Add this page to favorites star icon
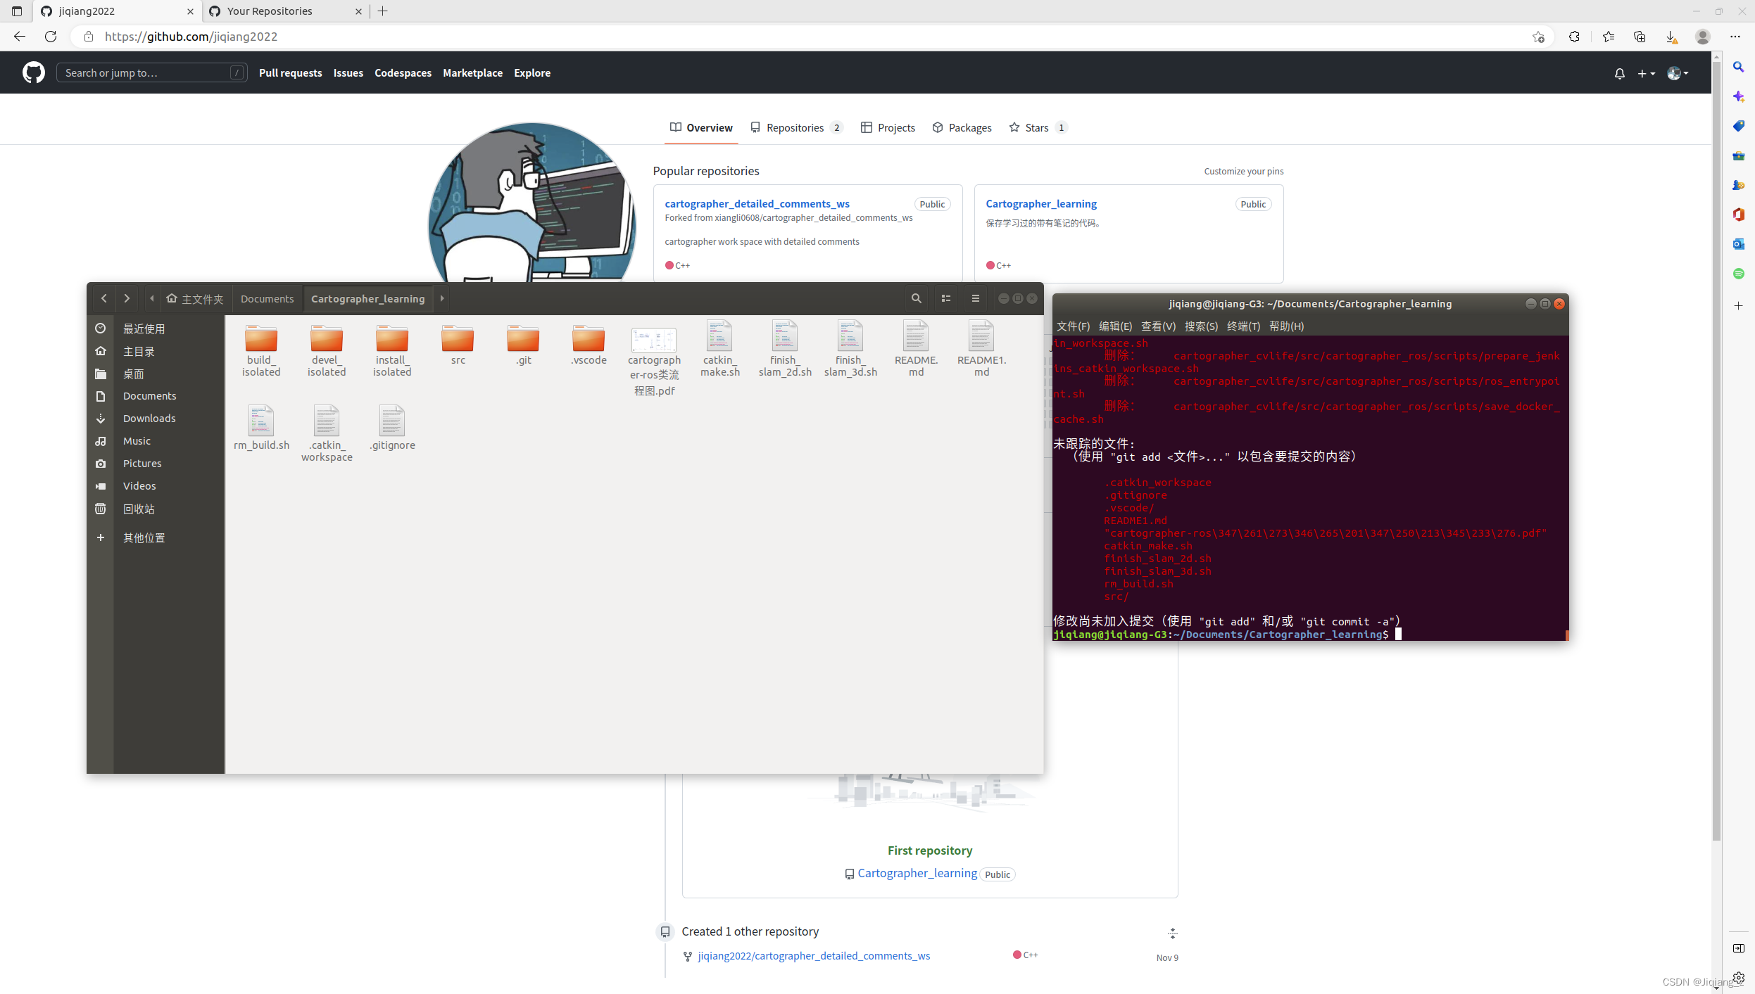The image size is (1755, 994). coord(1537,37)
